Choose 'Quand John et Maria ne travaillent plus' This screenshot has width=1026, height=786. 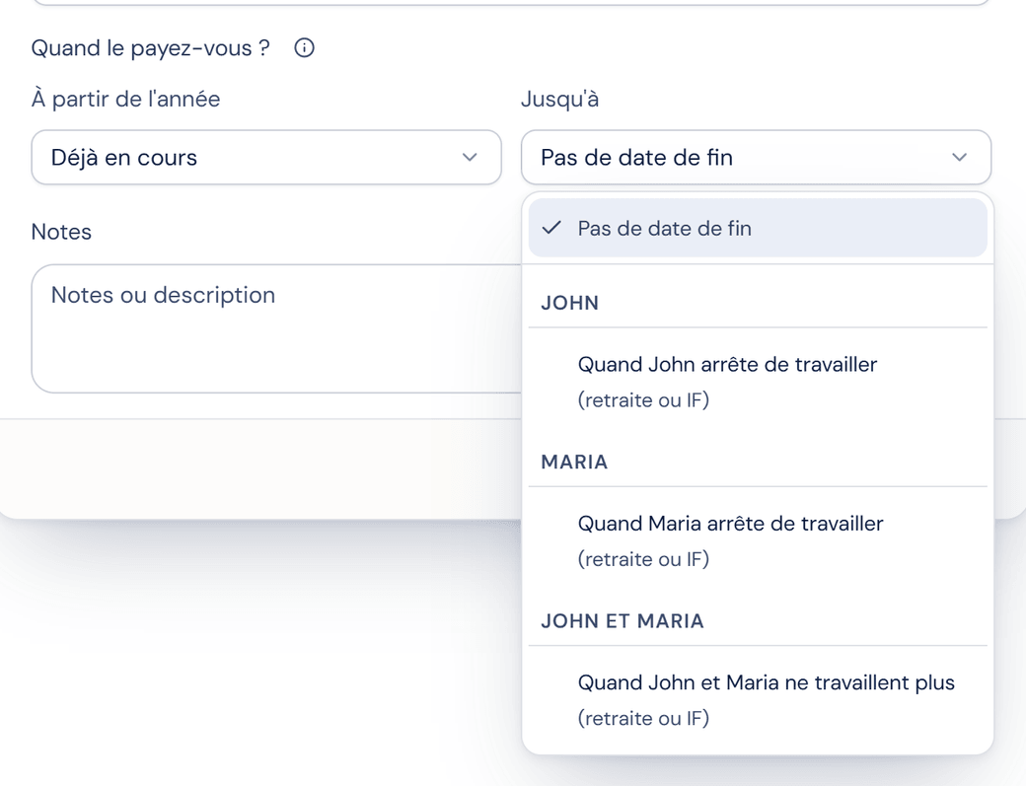[758, 699]
